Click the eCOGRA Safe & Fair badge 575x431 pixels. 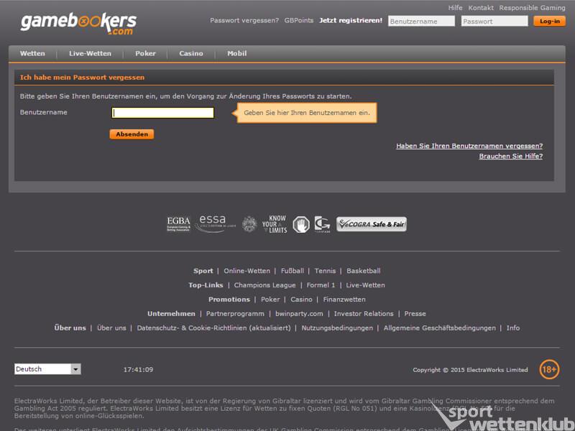(x=372, y=224)
